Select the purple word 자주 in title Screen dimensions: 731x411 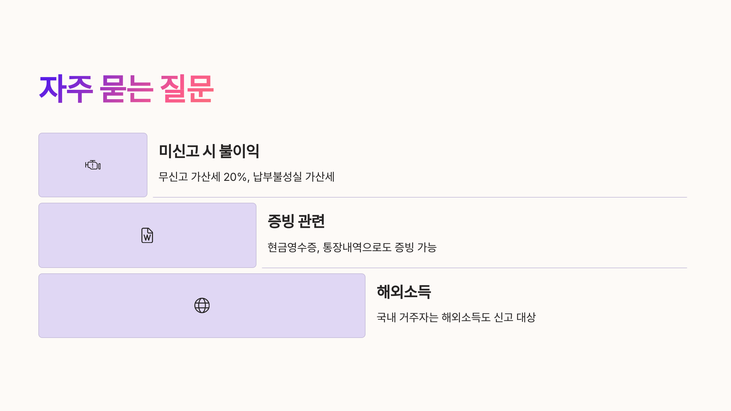tap(66, 89)
